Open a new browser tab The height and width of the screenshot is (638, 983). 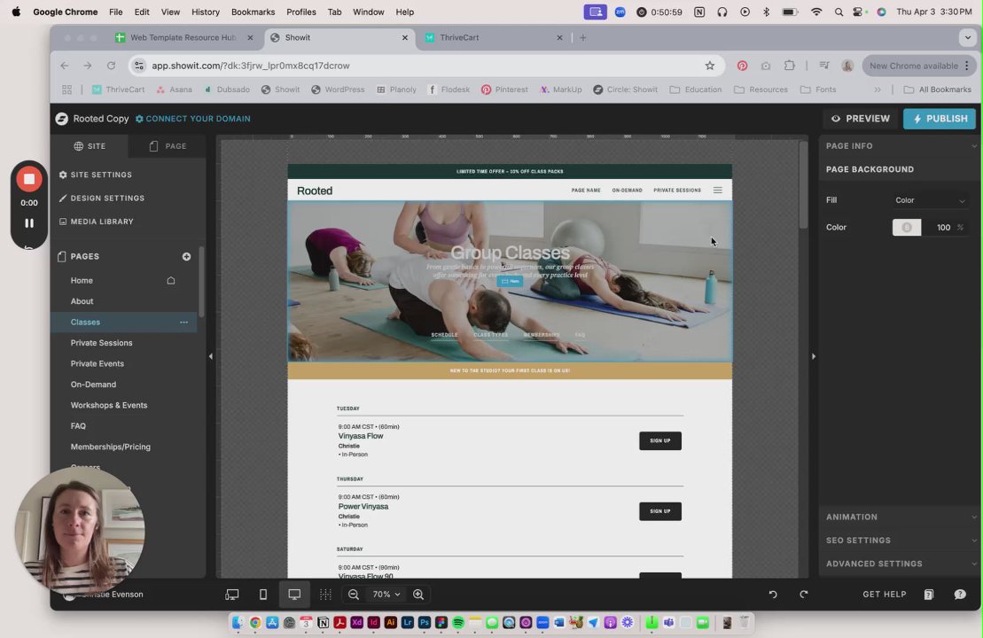point(583,37)
